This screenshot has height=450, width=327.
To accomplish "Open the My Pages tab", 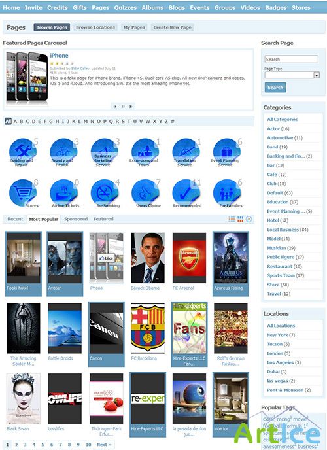I will point(134,27).
